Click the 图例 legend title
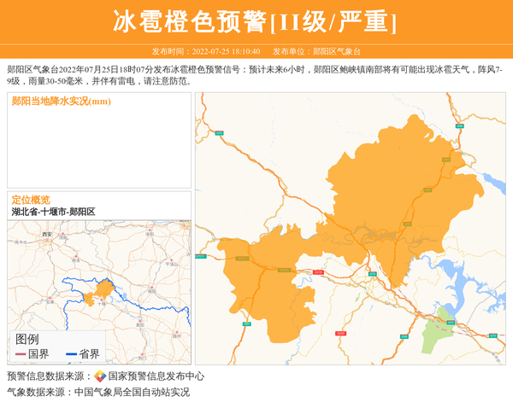The image size is (513, 402). [27, 339]
